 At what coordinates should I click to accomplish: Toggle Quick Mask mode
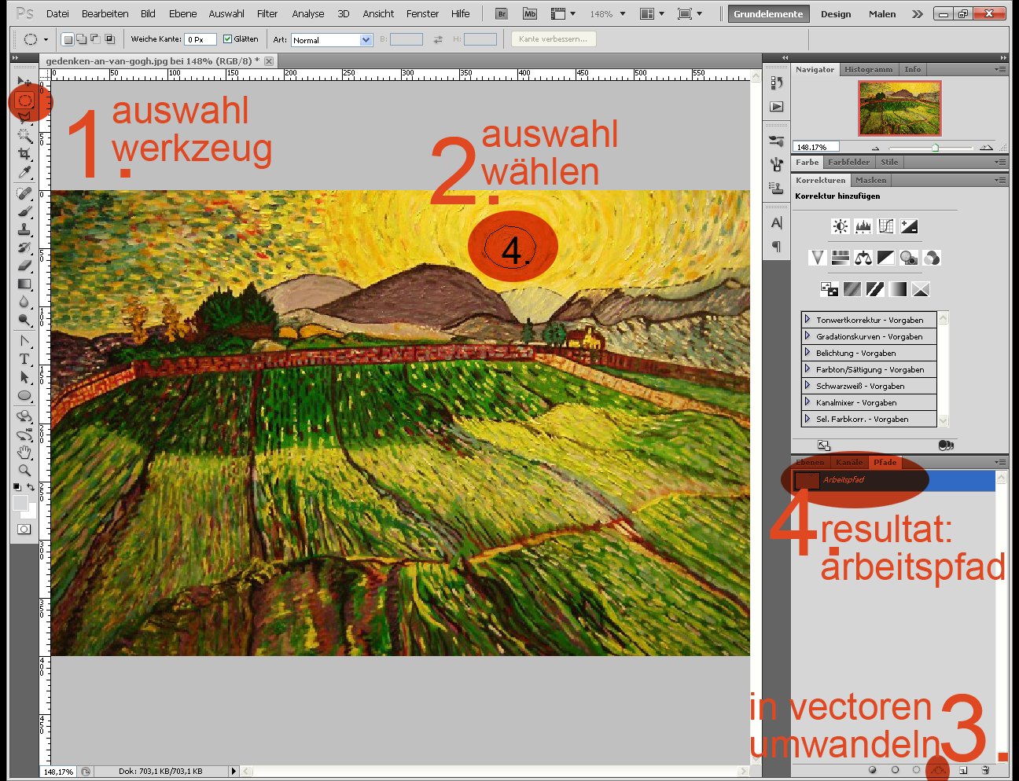pos(24,530)
